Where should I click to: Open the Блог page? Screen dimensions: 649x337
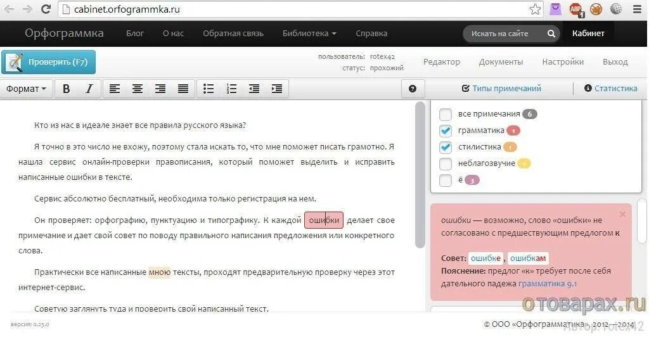pyautogui.click(x=135, y=34)
